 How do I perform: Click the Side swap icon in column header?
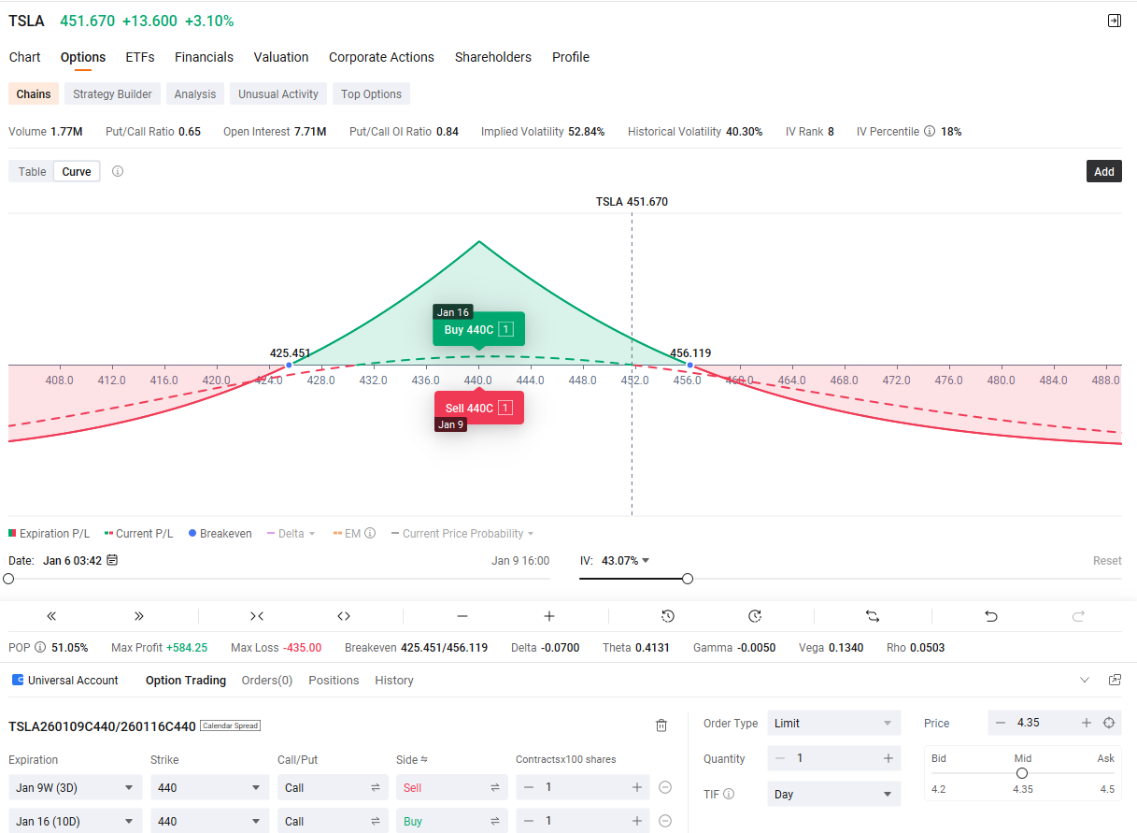[x=424, y=760]
